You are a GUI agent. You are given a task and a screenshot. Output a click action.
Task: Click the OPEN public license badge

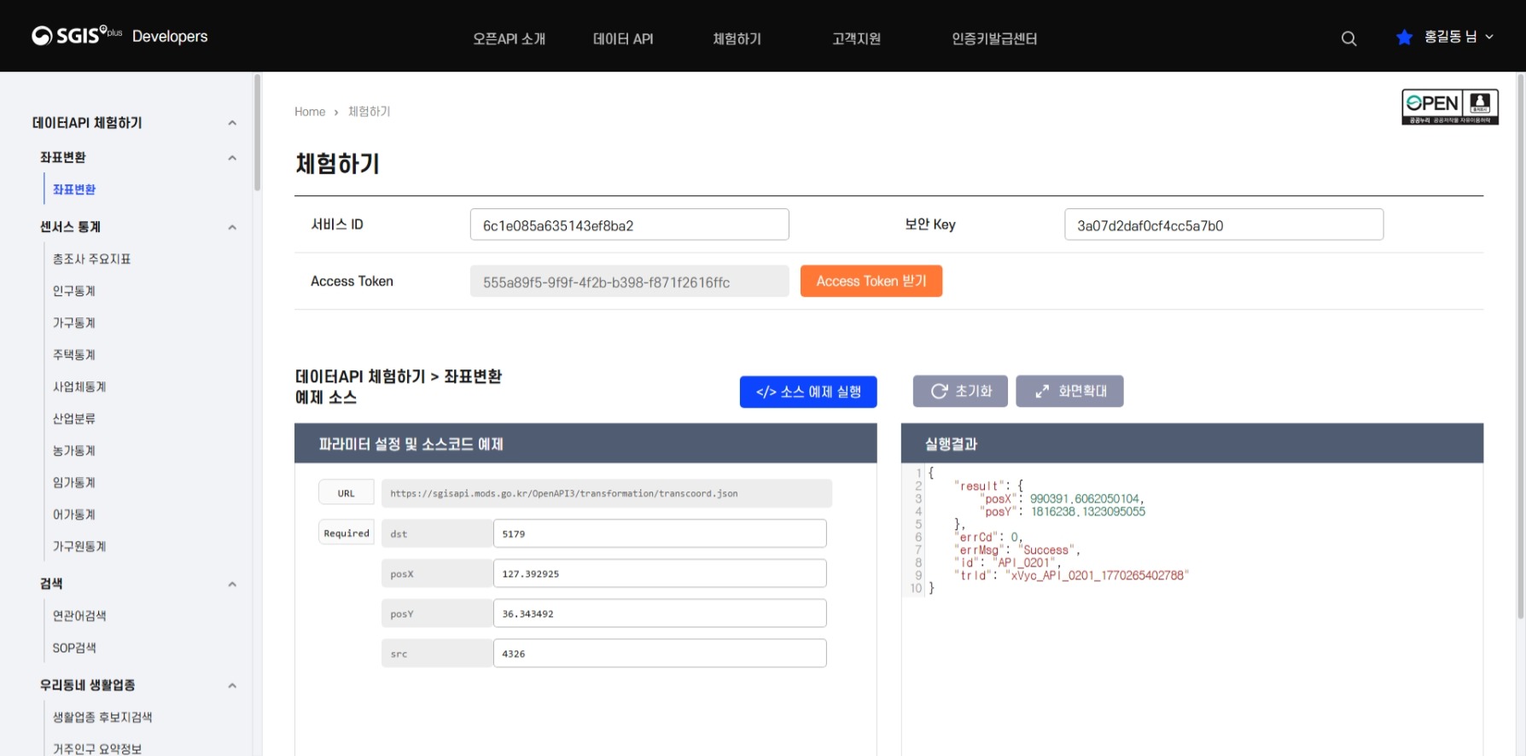click(1450, 107)
